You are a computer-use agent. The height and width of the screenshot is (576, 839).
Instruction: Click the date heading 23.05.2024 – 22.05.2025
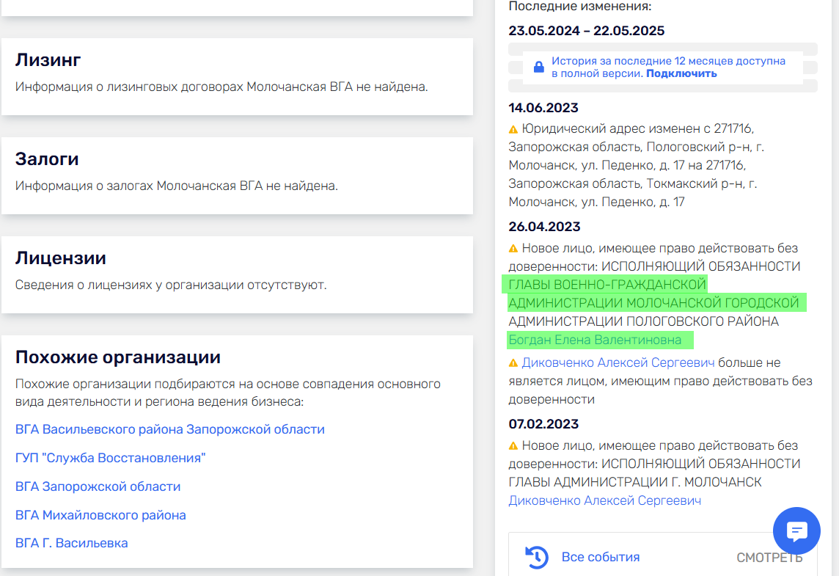coord(587,31)
